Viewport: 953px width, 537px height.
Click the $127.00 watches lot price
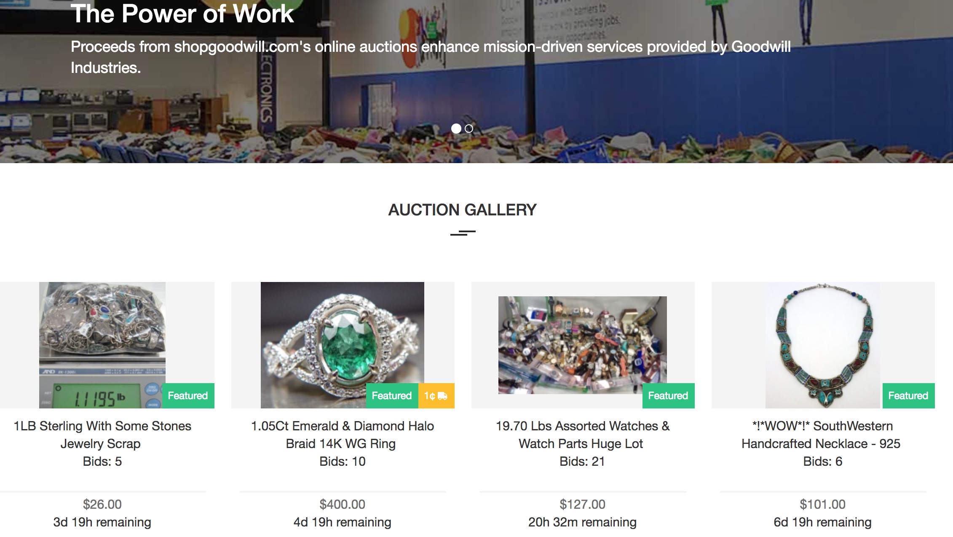click(583, 504)
